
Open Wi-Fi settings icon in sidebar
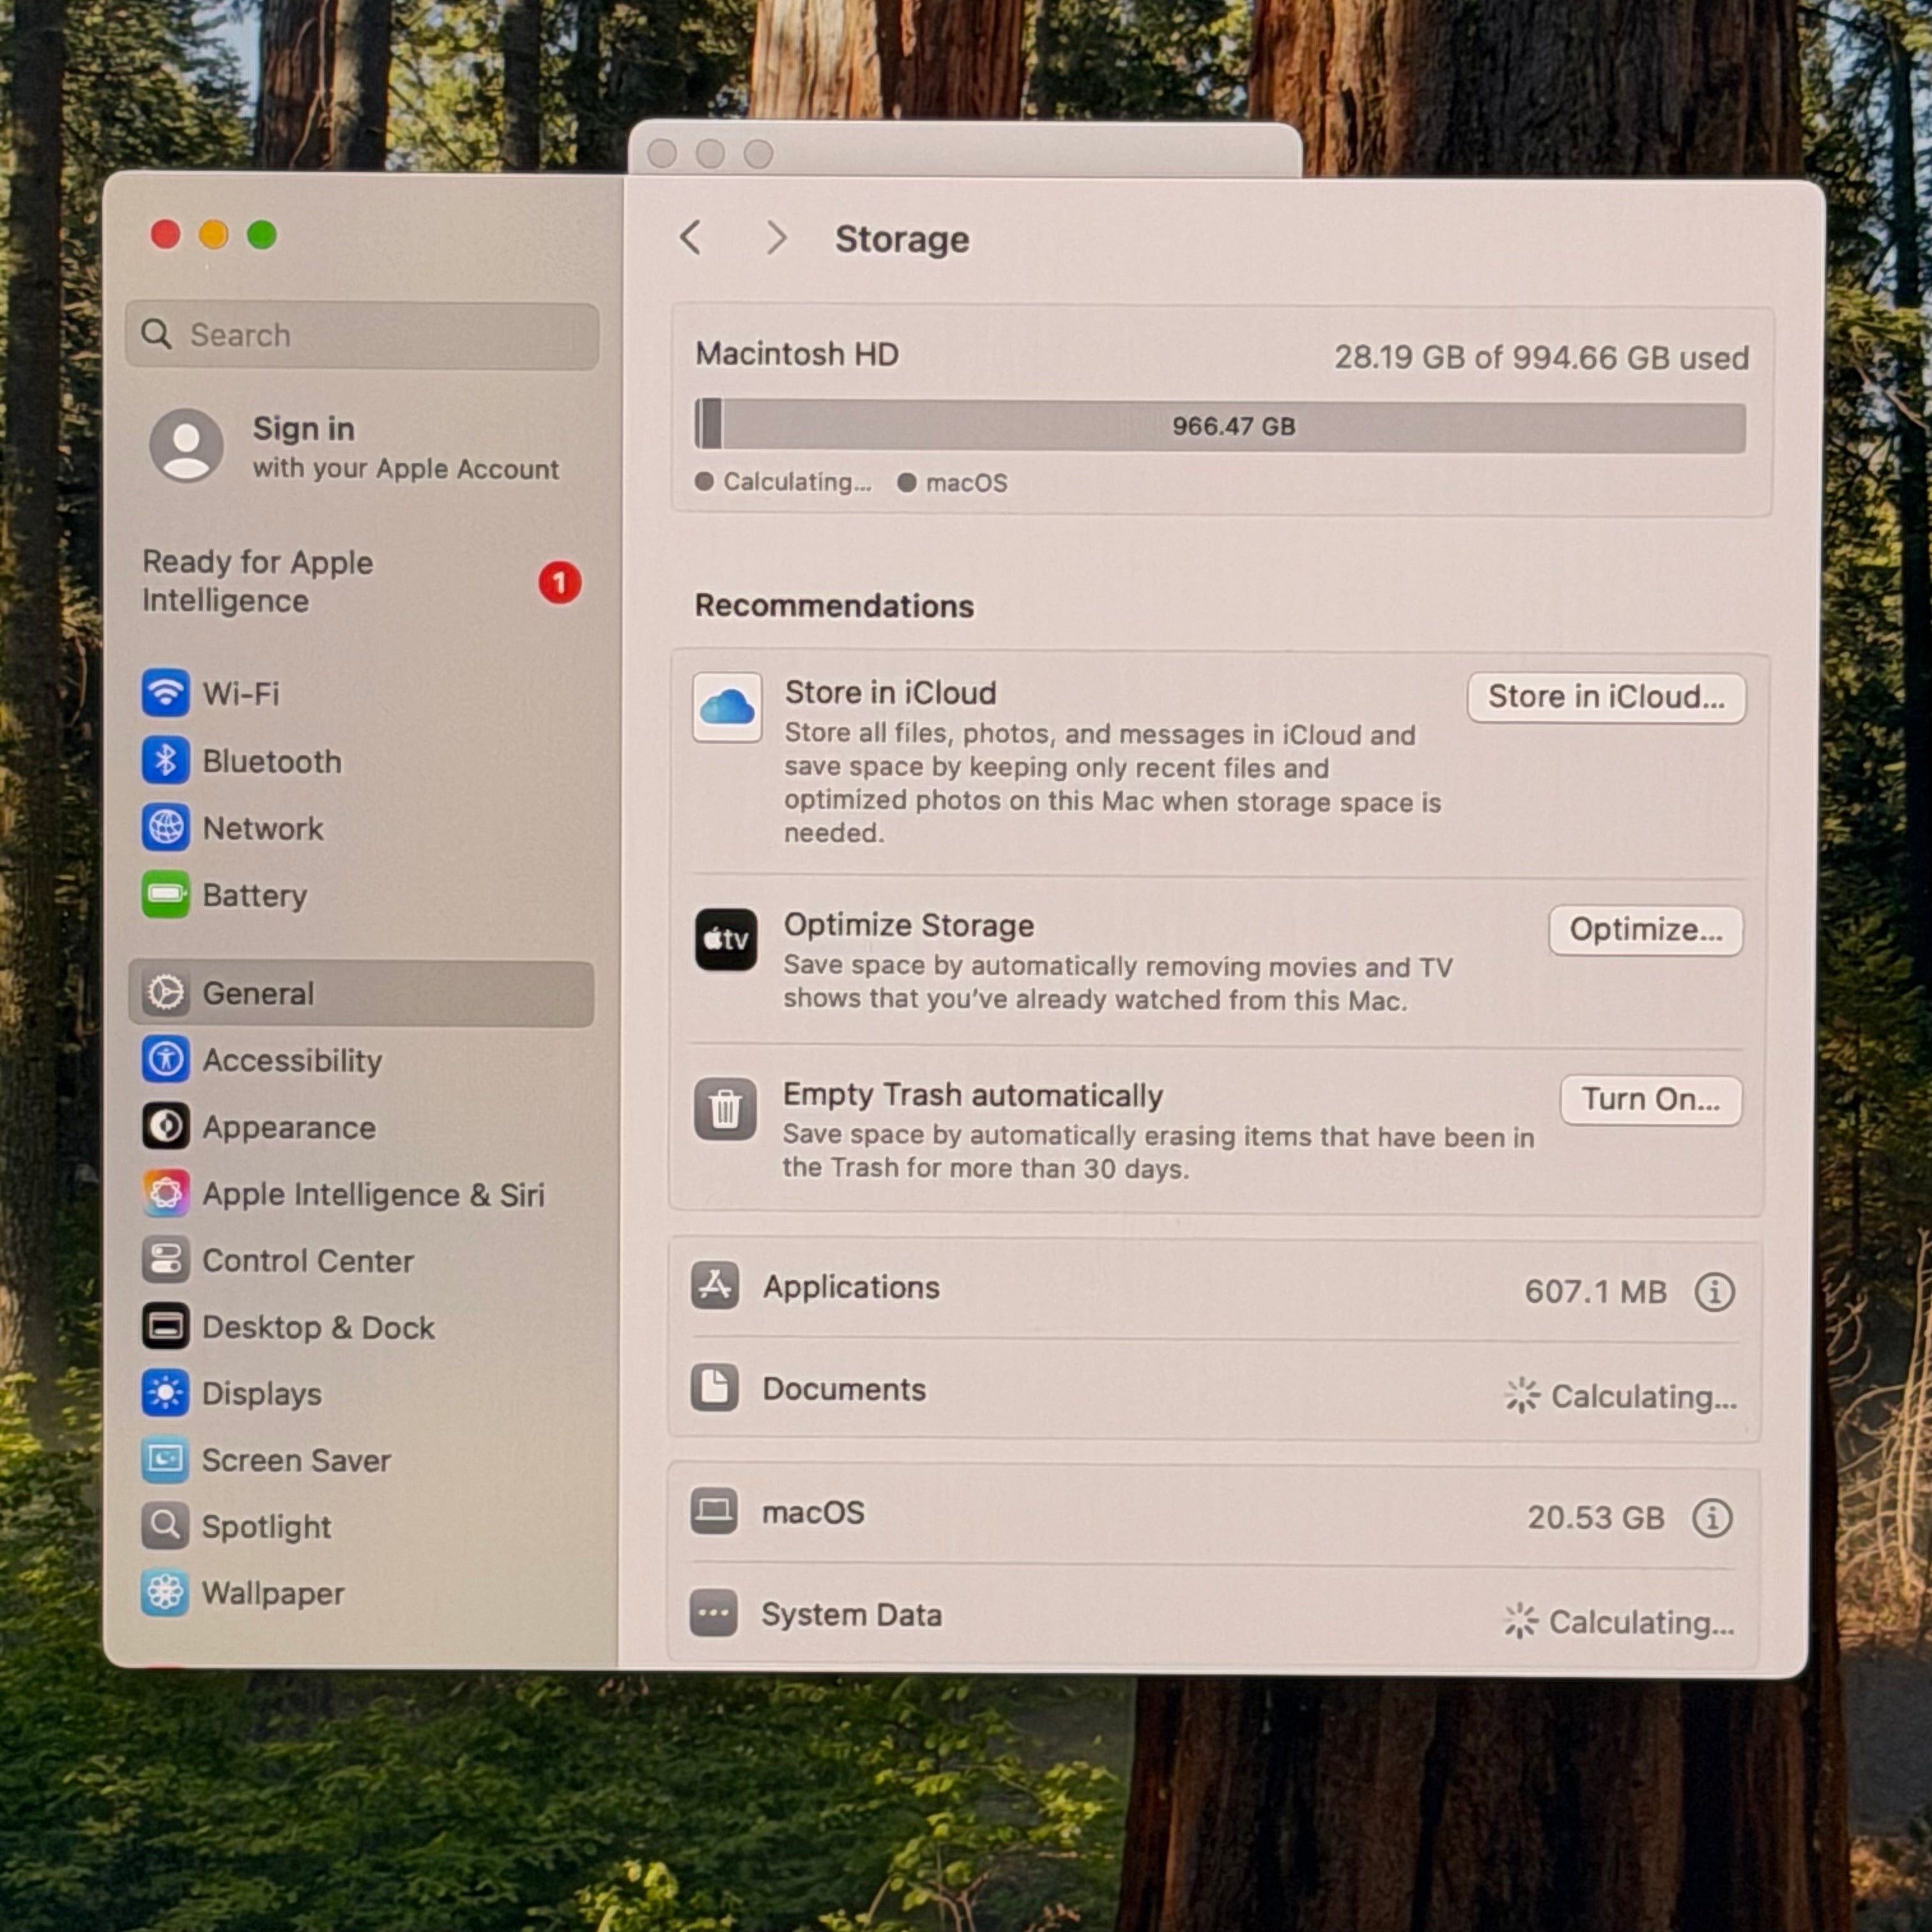[x=165, y=693]
